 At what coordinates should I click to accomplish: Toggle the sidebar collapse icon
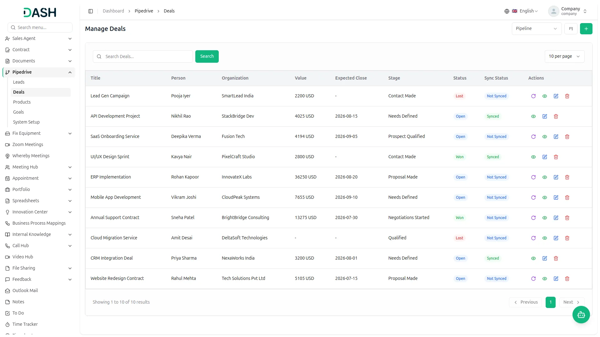click(x=91, y=11)
